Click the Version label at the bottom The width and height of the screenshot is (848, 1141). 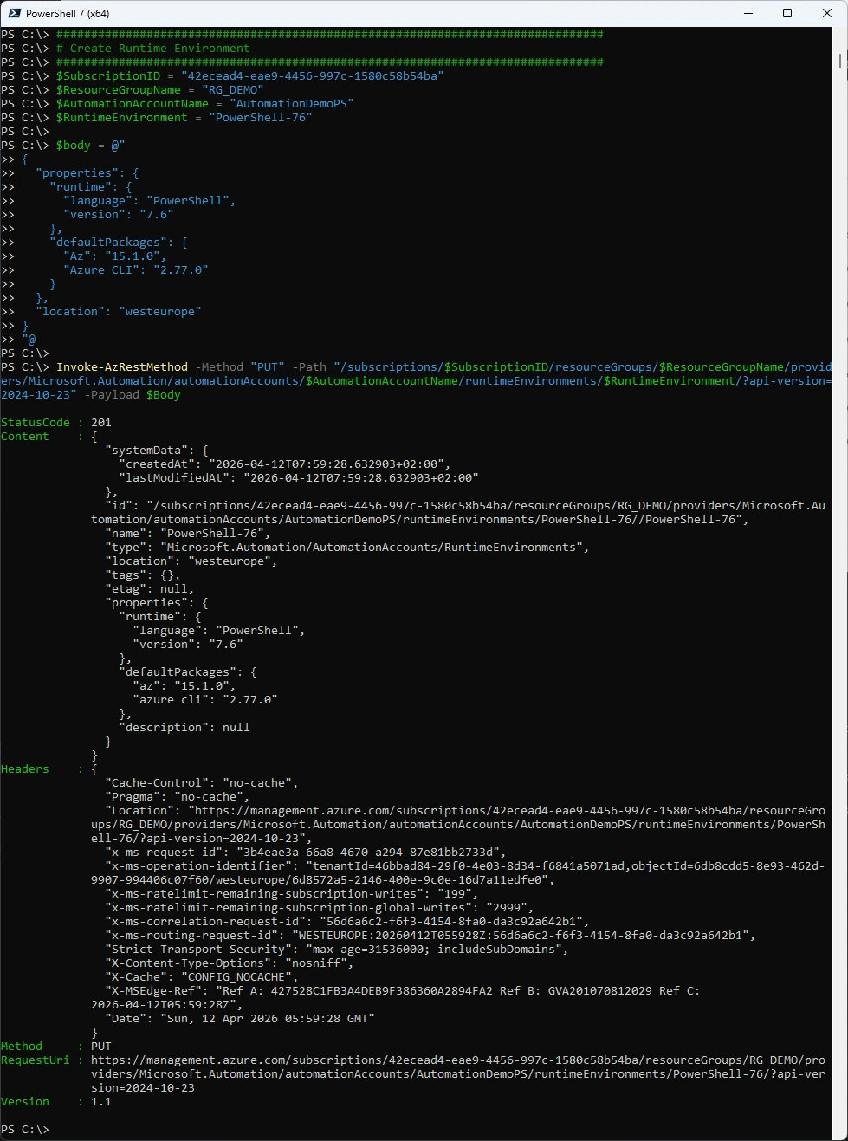[25, 1102]
